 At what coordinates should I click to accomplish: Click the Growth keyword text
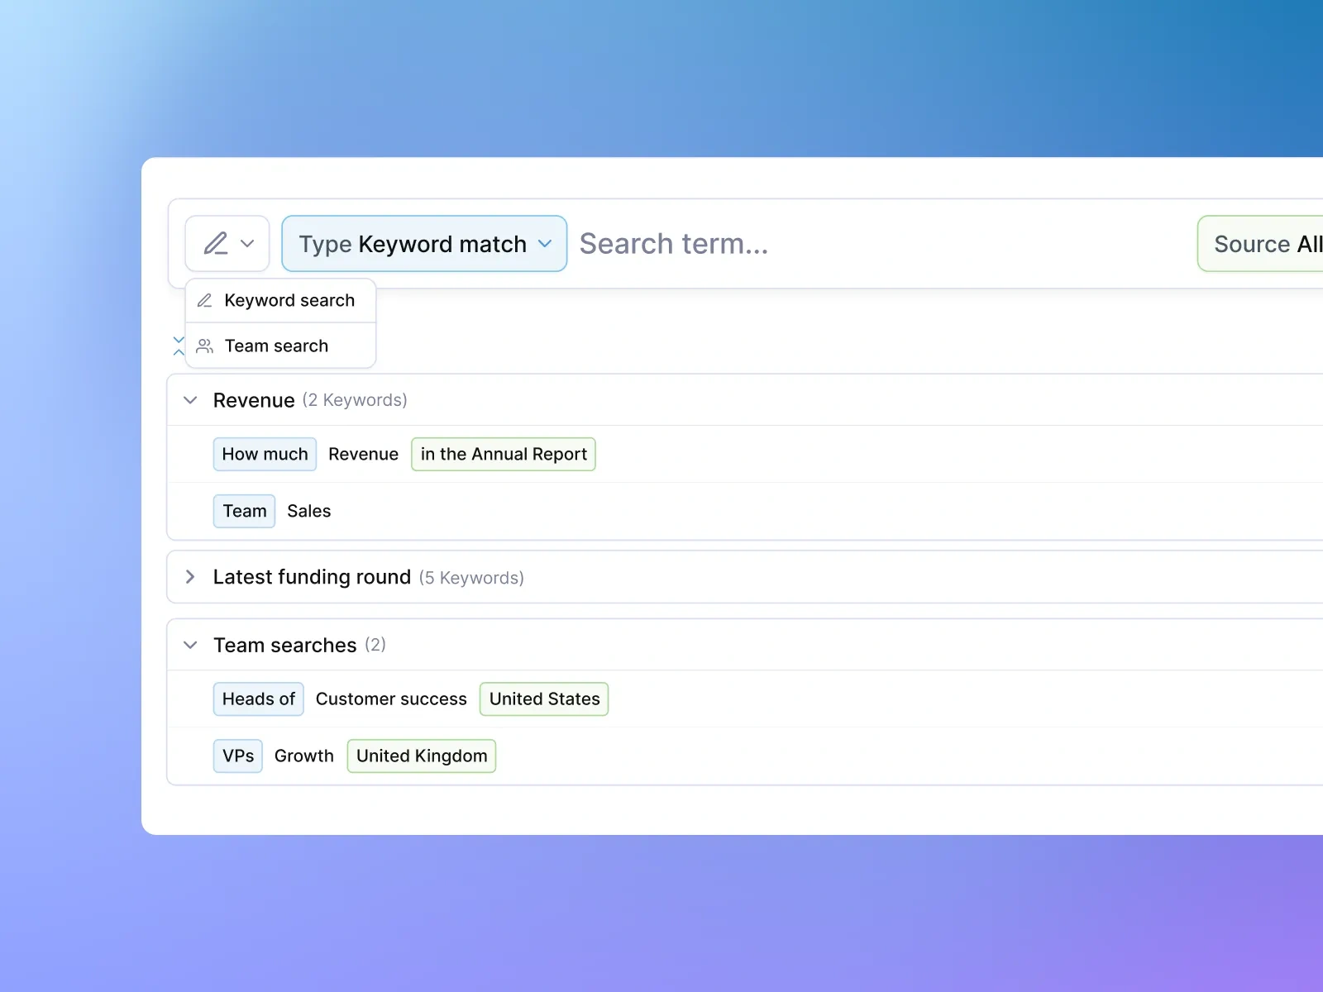point(304,756)
